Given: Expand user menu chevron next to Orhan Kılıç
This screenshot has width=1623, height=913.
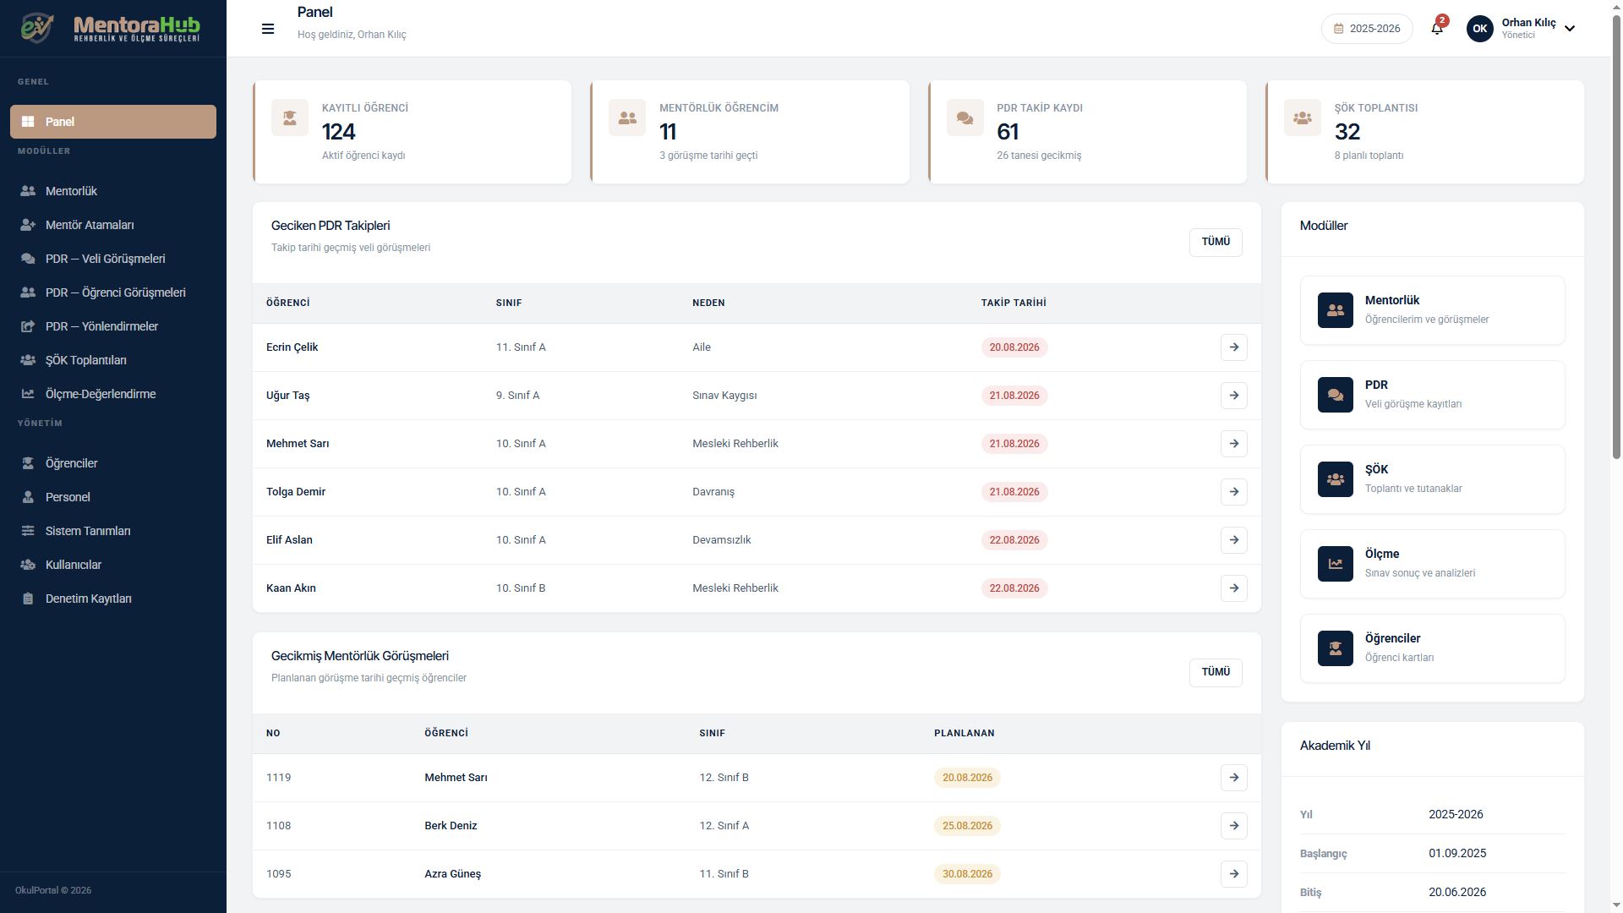Looking at the screenshot, I should pos(1570,29).
